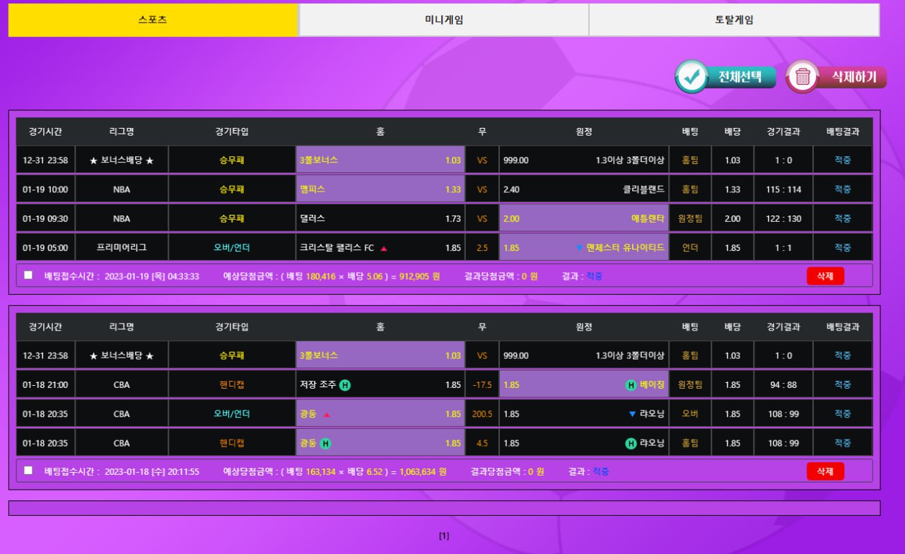Select the 멤피스 home odds cell
The image size is (905, 554).
(x=380, y=189)
